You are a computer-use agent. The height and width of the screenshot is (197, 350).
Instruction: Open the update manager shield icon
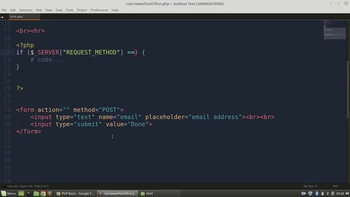tap(310, 193)
